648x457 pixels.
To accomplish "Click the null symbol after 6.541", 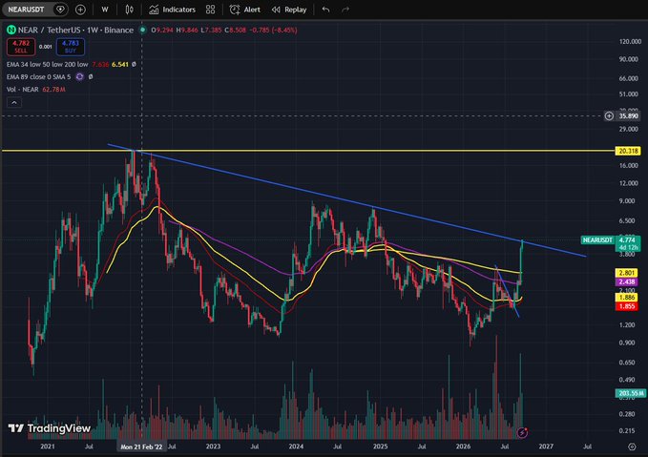I will [x=134, y=65].
